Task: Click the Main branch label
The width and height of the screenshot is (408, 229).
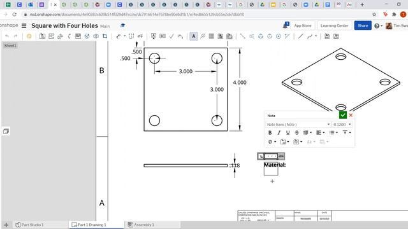Action: pos(105,26)
